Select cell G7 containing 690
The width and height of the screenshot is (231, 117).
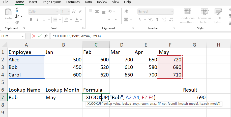[x=194, y=97]
